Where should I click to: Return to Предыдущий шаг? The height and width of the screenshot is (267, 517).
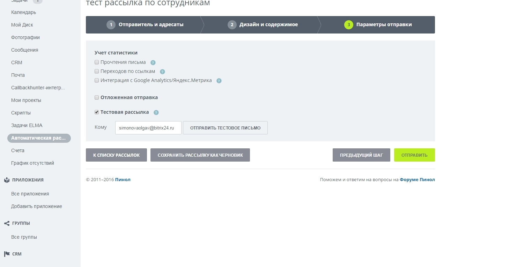(361, 155)
